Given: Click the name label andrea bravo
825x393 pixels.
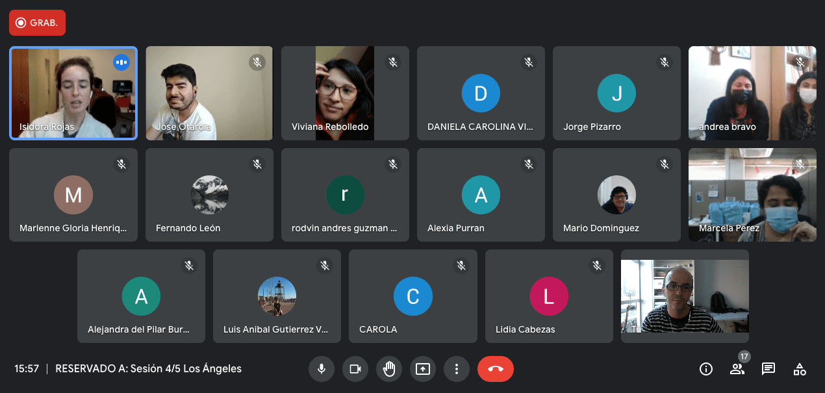Looking at the screenshot, I should click(728, 127).
